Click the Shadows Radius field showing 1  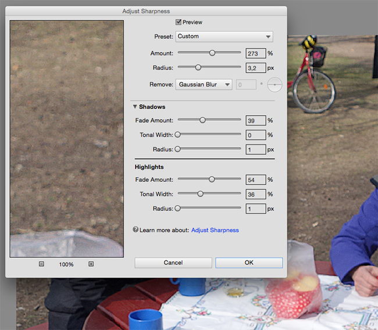click(x=256, y=149)
